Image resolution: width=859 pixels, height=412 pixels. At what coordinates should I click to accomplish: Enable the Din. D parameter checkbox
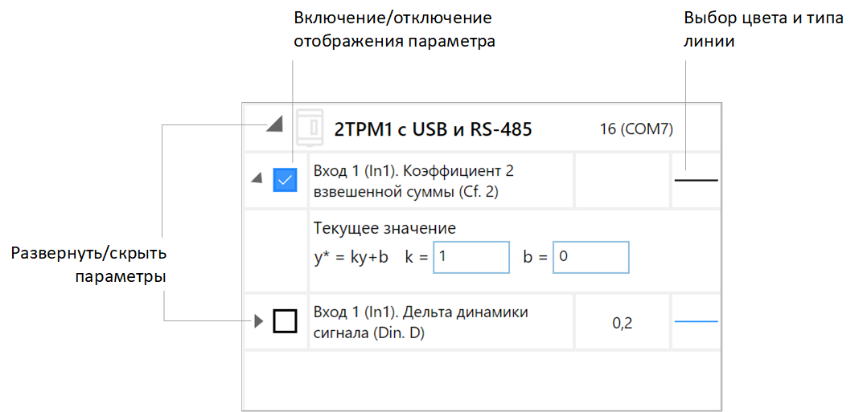[286, 321]
